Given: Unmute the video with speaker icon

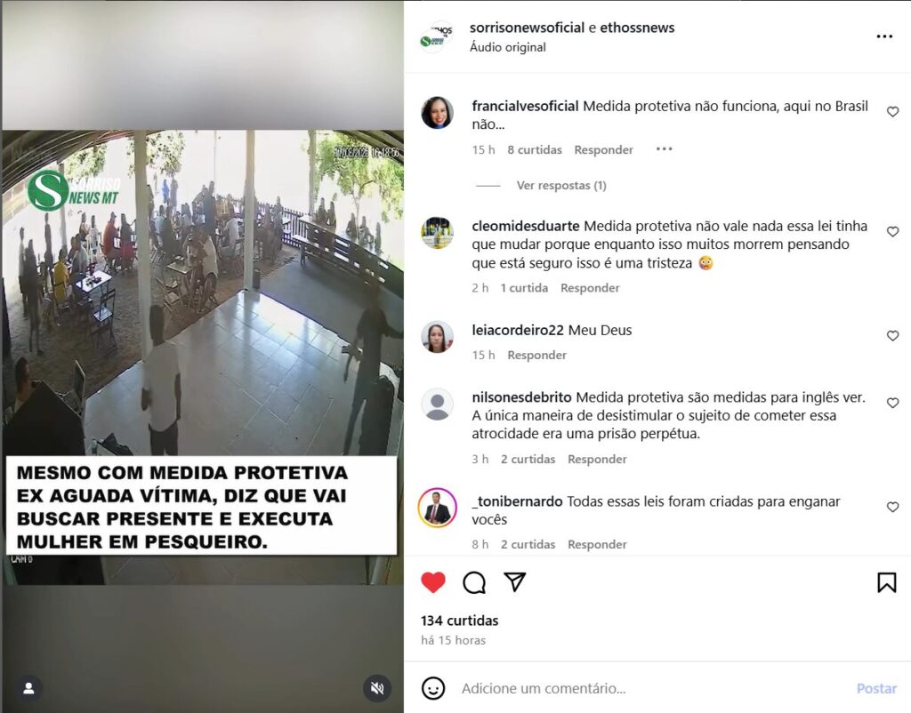Looking at the screenshot, I should click(x=377, y=688).
